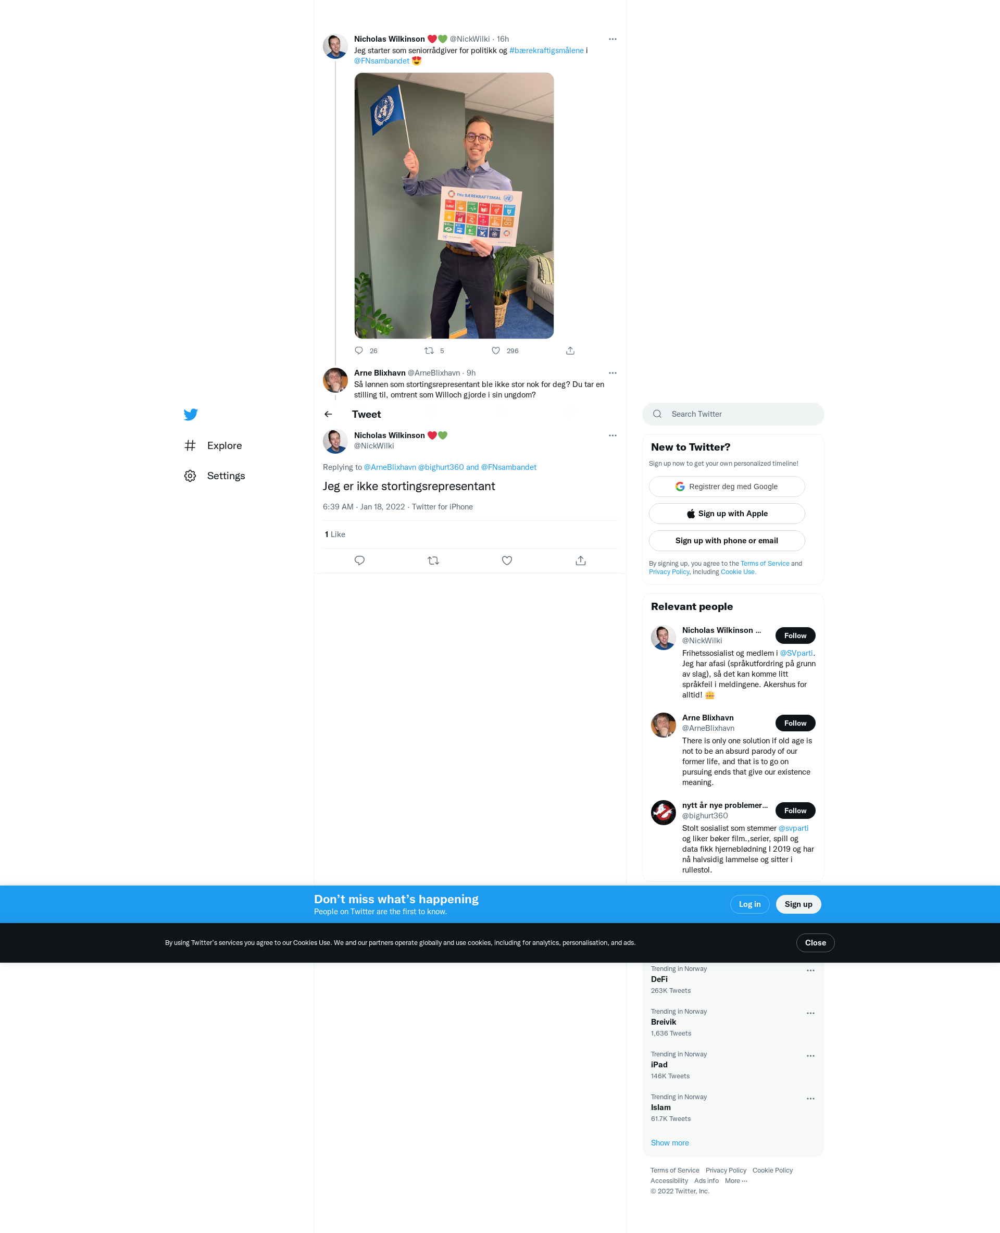Retweet the UN flag photo tweet
1000x1233 pixels.
[429, 351]
